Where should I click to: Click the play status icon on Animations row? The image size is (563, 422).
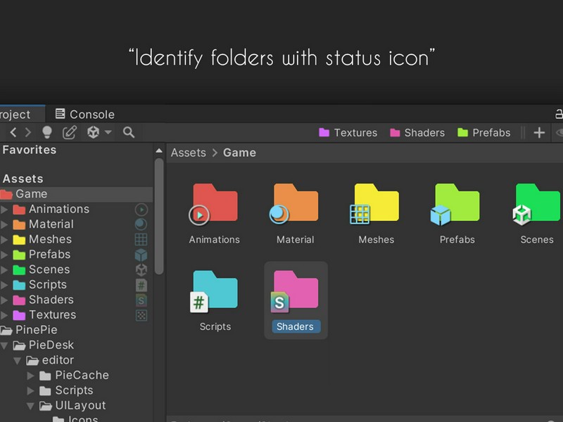(141, 210)
